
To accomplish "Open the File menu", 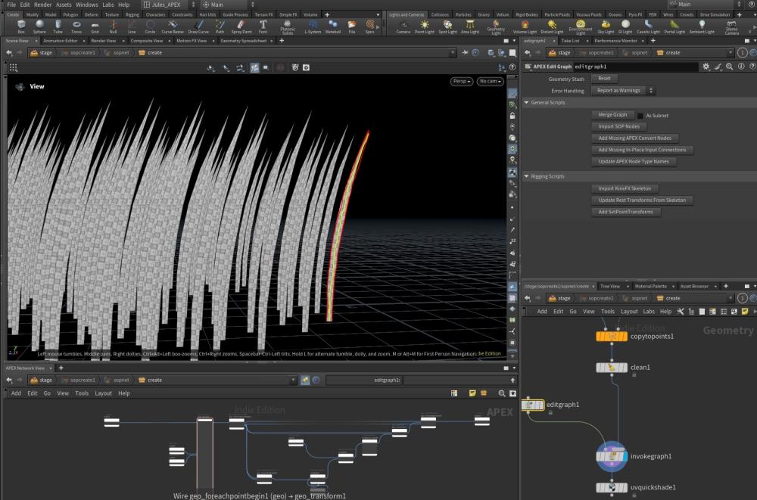I will 11,5.
